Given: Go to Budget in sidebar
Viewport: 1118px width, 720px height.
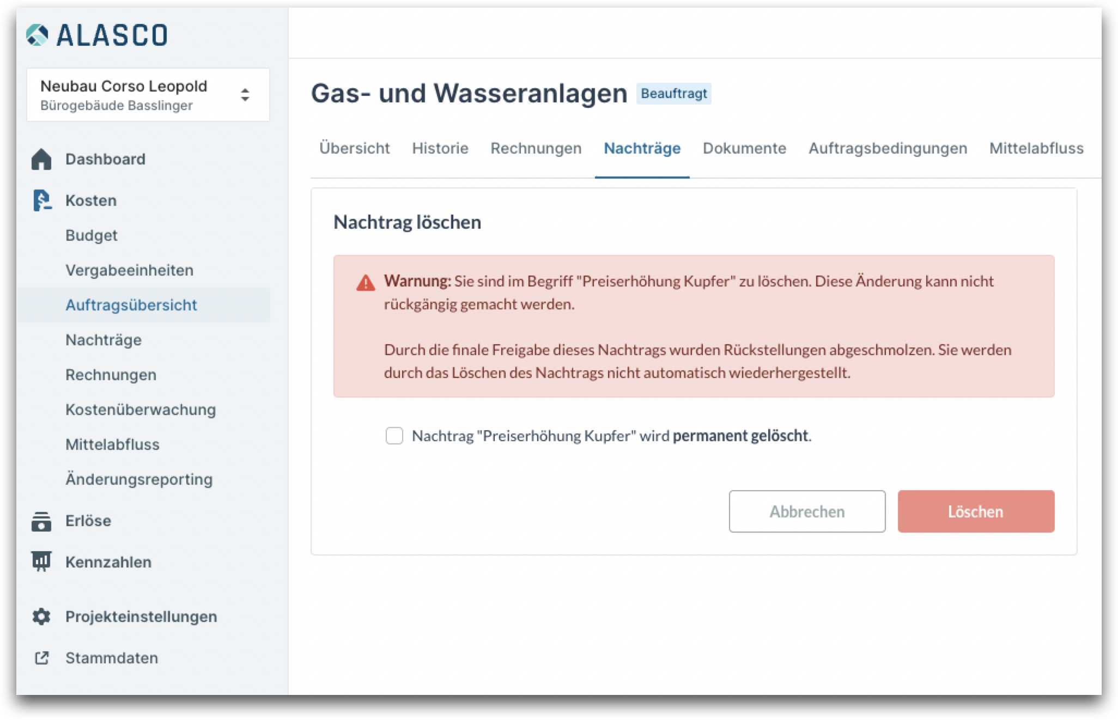Looking at the screenshot, I should click(x=92, y=235).
